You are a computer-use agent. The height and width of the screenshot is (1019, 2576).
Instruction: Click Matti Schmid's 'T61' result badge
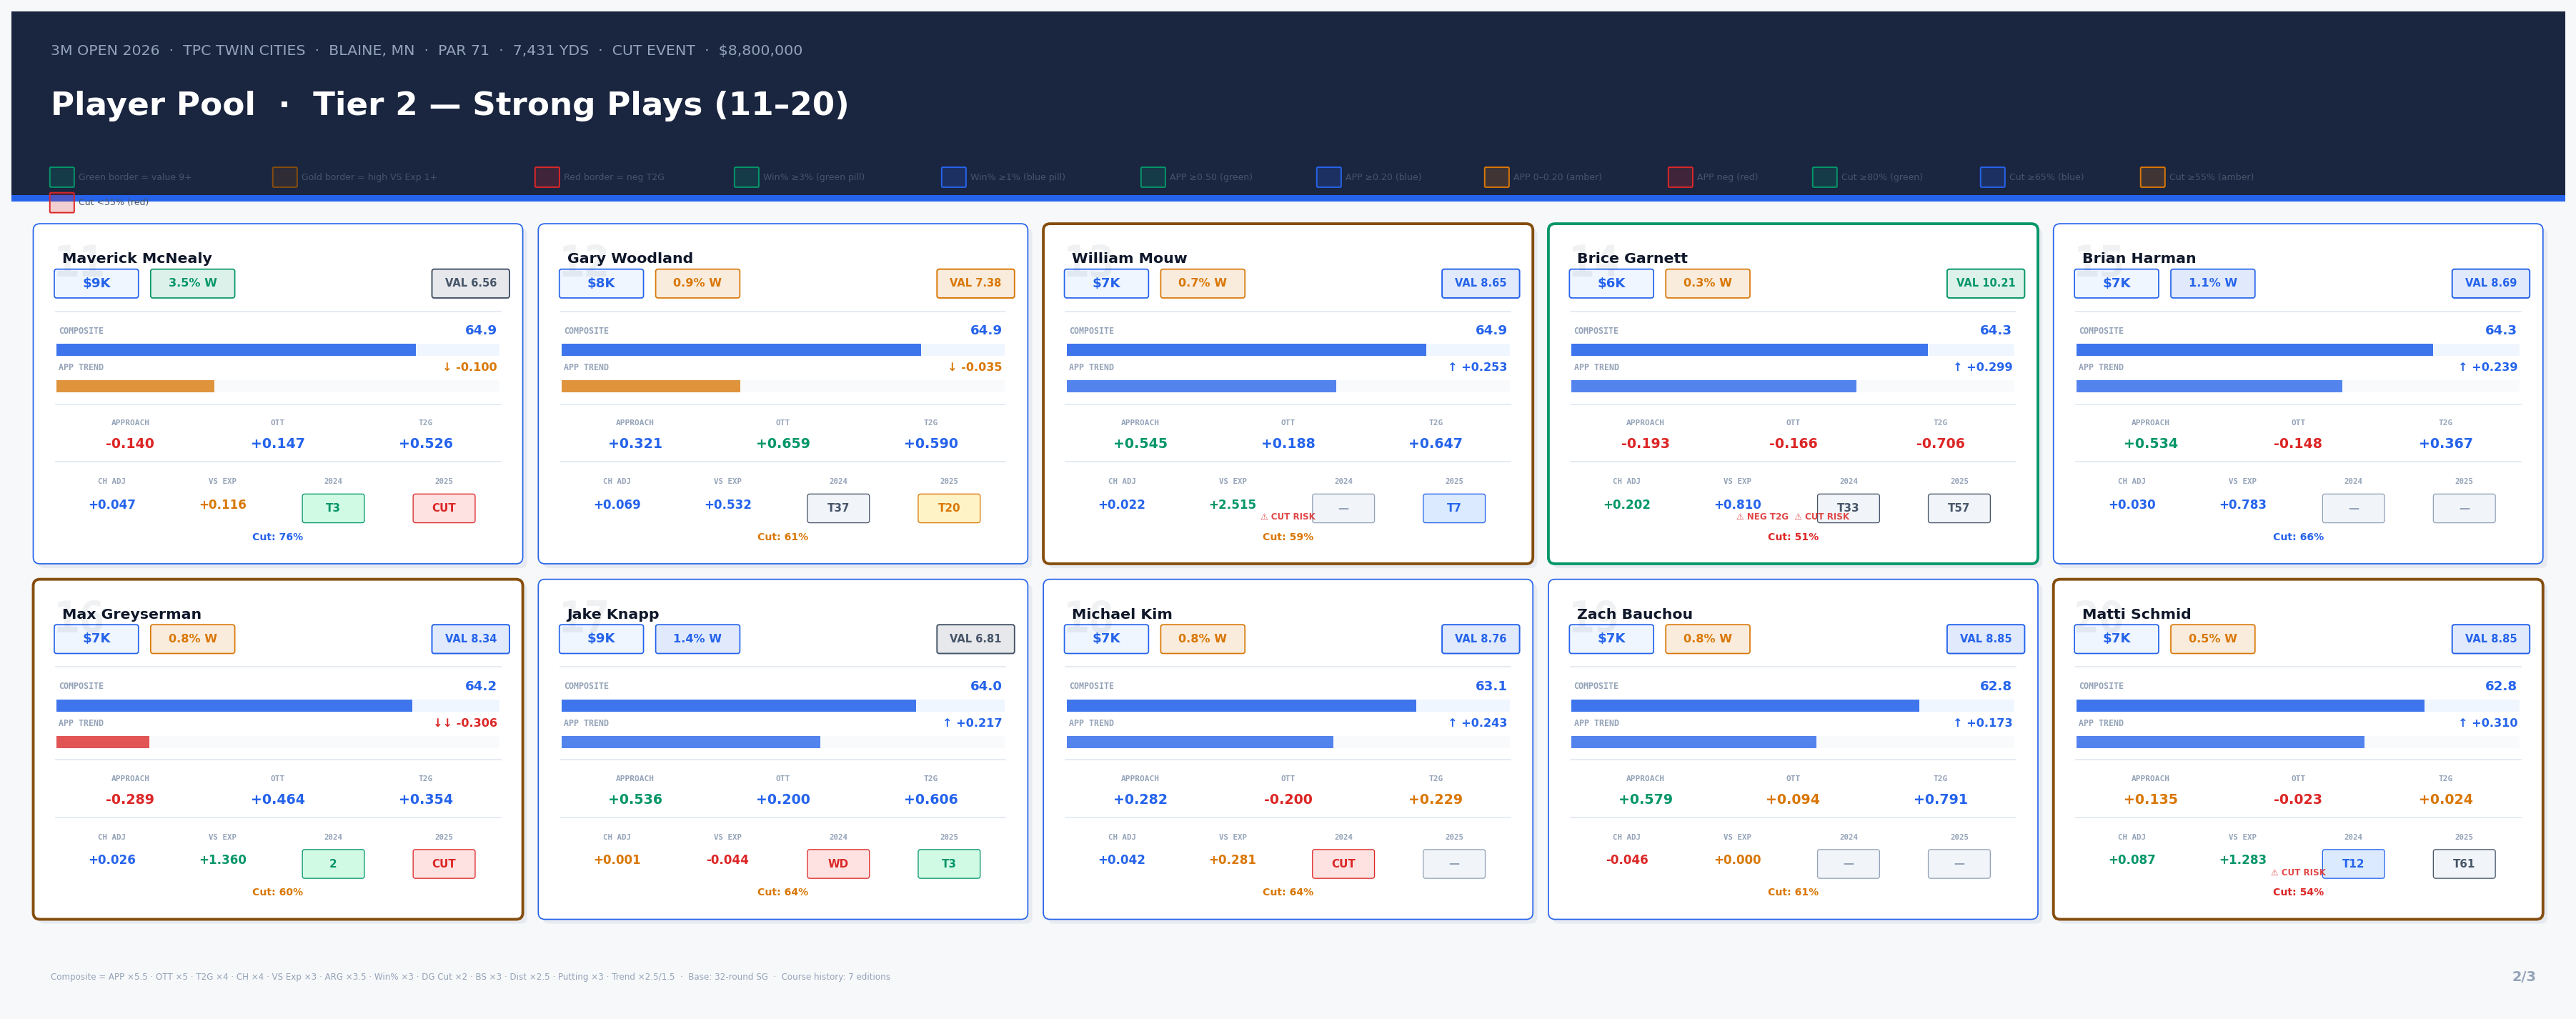click(x=2464, y=864)
